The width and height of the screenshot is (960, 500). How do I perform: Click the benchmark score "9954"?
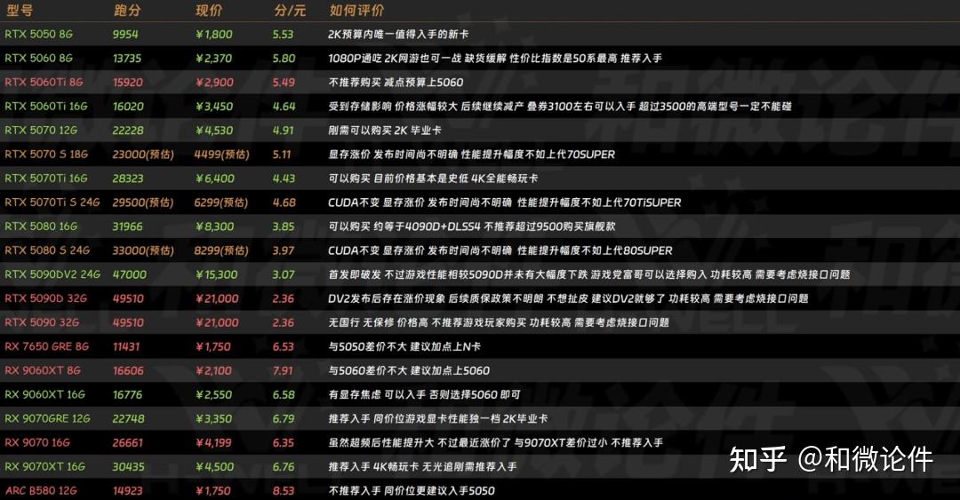click(125, 35)
